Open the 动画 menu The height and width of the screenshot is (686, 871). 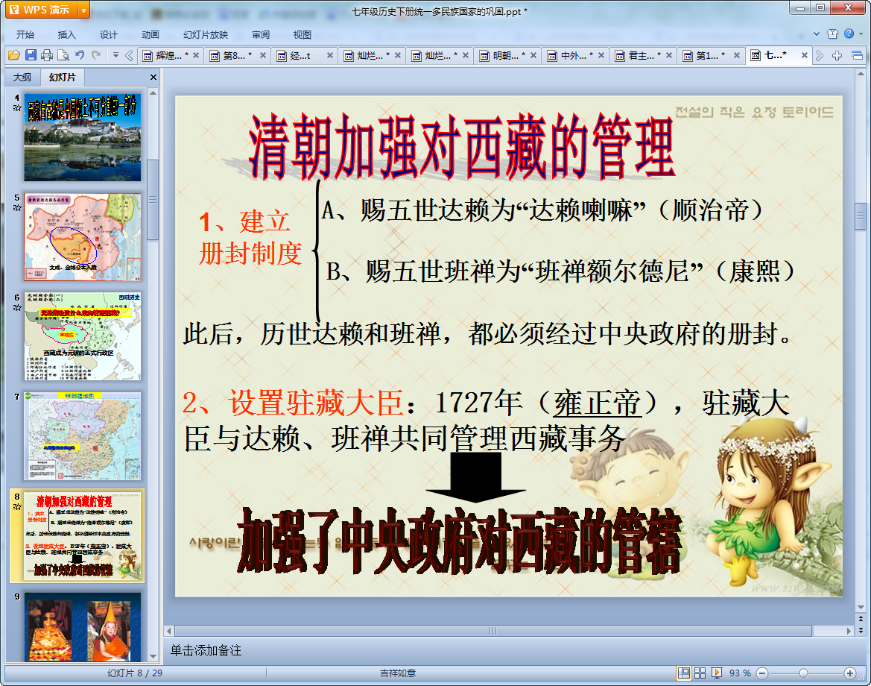tap(151, 34)
